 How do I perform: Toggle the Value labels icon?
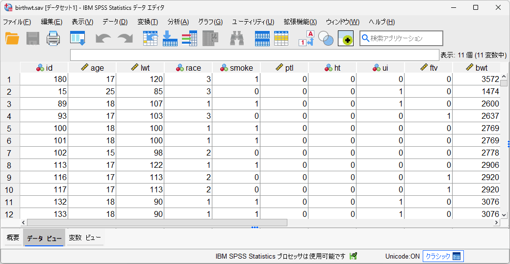306,38
